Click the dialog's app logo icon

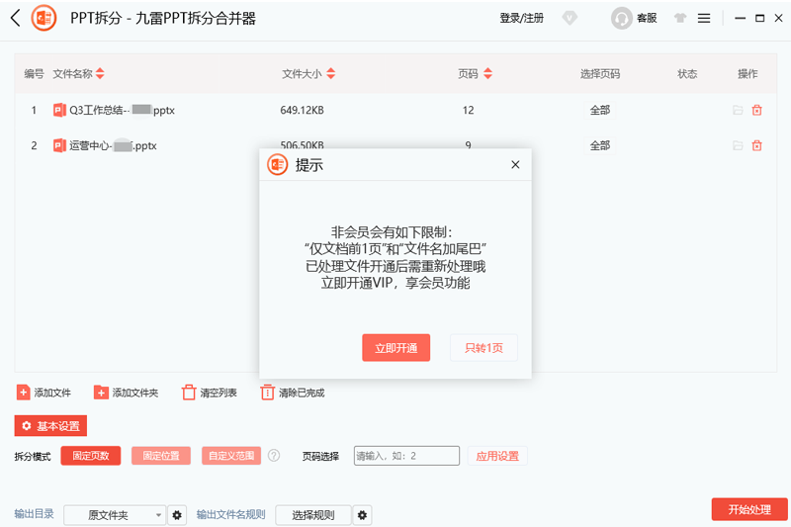pyautogui.click(x=277, y=164)
